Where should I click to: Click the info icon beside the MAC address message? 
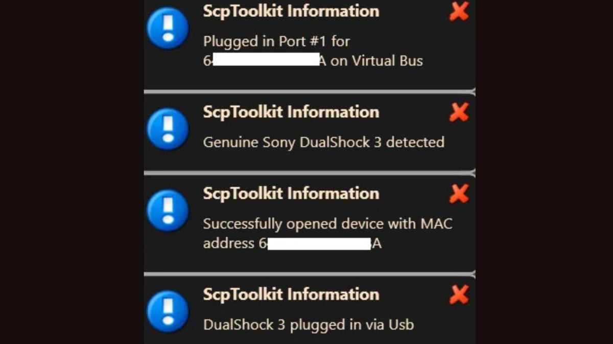168,210
